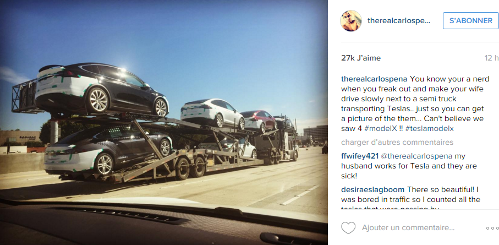This screenshot has height=245, width=499.
Task: Click the 12 h post timestamp
Action: click(492, 58)
